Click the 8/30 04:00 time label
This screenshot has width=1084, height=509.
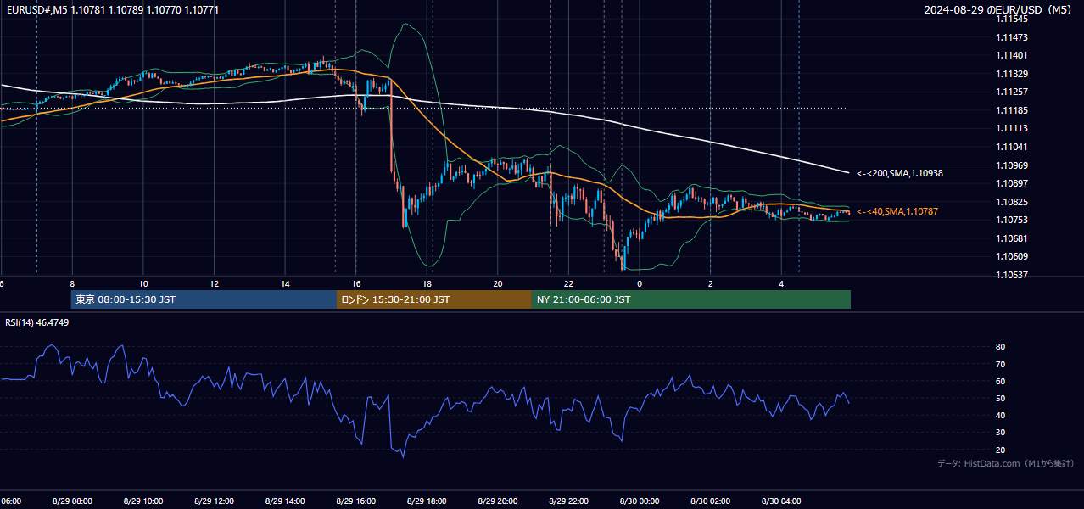tap(781, 501)
